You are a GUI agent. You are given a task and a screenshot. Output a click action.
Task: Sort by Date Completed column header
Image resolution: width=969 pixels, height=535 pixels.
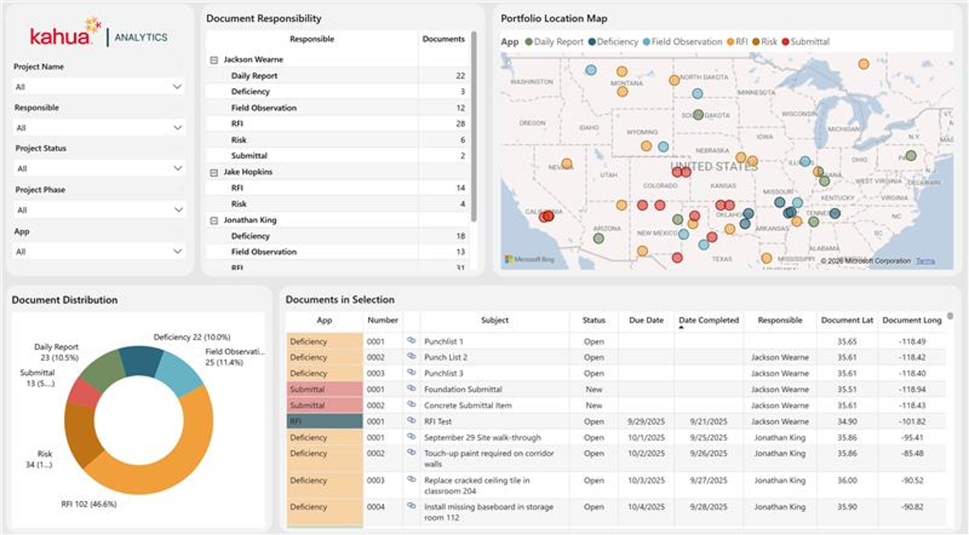708,320
